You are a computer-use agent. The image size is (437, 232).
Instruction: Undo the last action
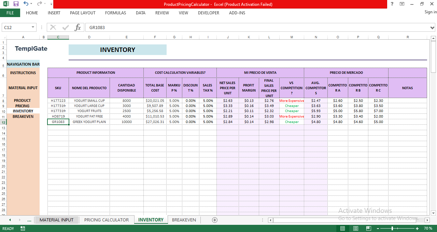(26, 4)
